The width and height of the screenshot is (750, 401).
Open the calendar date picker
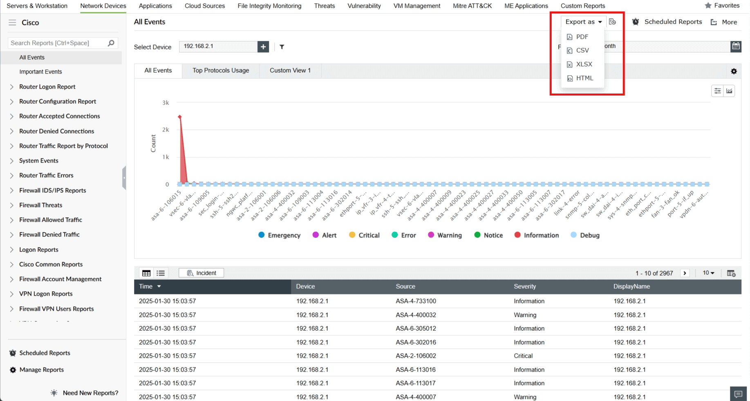(736, 47)
